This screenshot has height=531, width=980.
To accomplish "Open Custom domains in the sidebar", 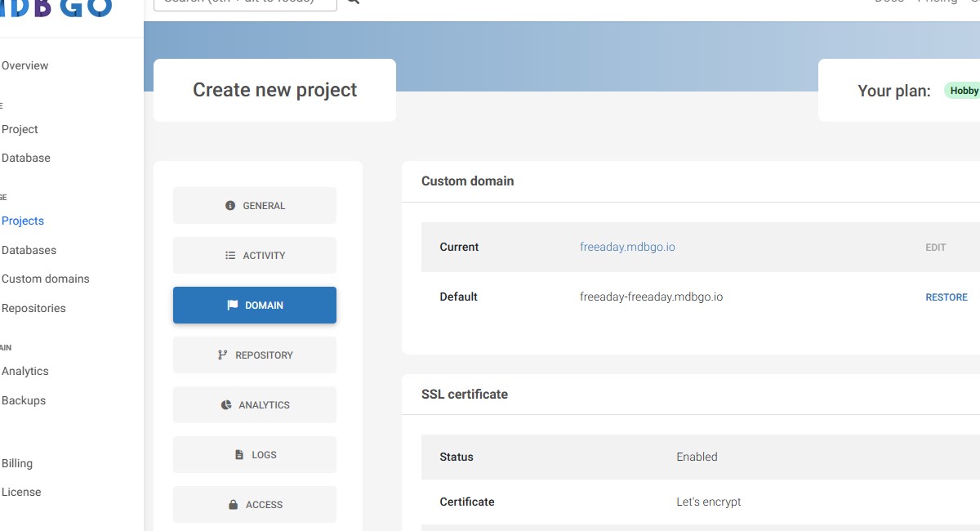I will pos(46,279).
